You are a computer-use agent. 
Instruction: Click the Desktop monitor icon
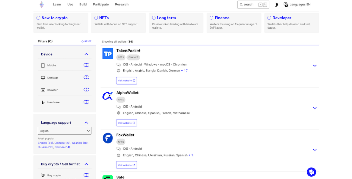(x=43, y=78)
